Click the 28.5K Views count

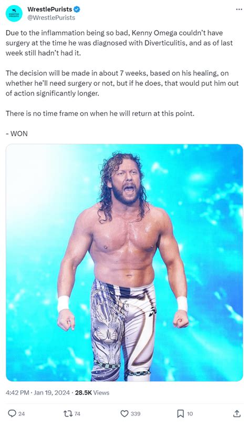coord(92,392)
